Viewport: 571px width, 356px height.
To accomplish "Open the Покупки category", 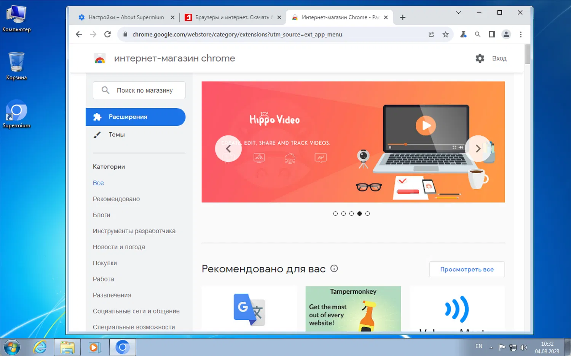I will 105,263.
